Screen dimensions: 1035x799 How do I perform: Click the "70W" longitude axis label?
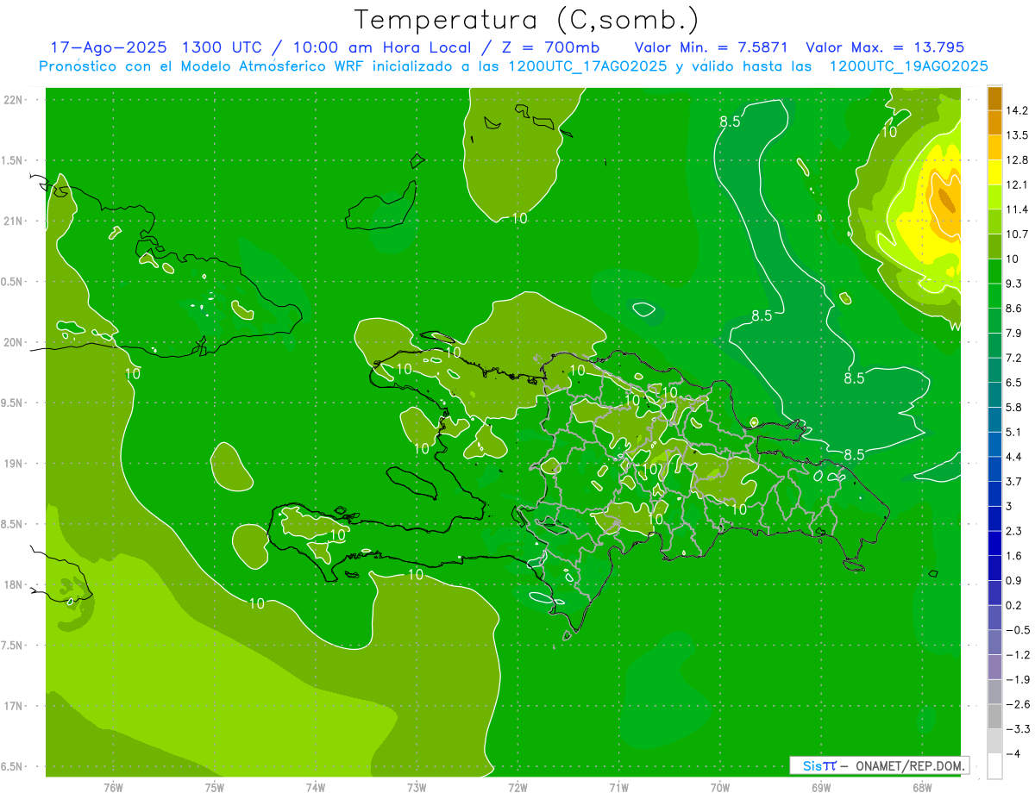tap(719, 788)
